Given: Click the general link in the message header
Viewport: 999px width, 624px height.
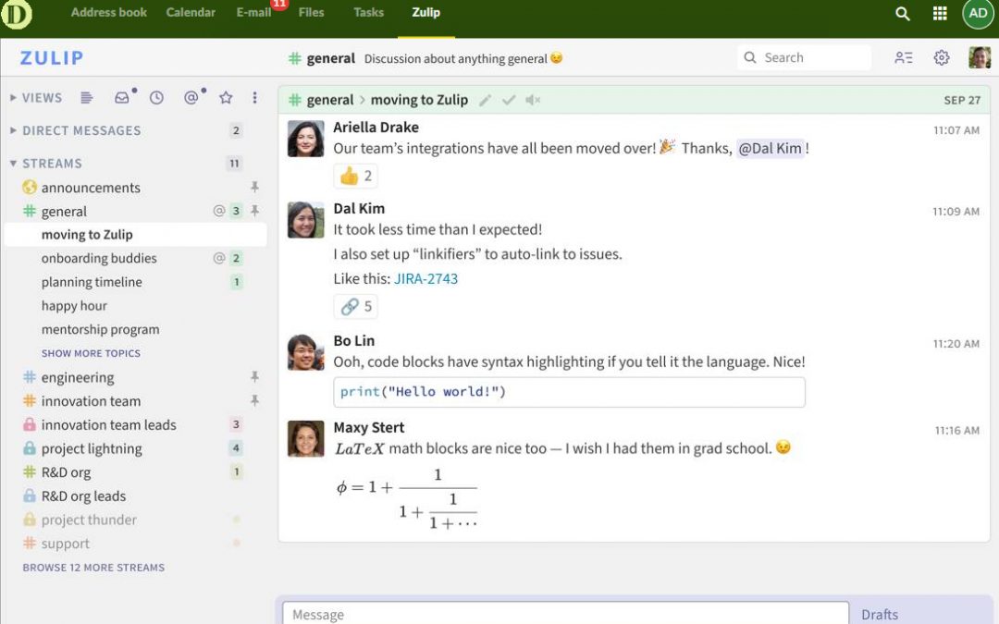Looking at the screenshot, I should [x=329, y=100].
